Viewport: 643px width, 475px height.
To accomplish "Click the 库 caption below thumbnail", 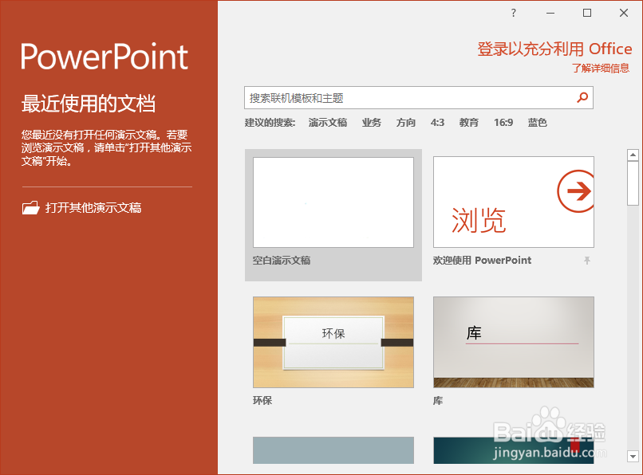I will coord(438,400).
